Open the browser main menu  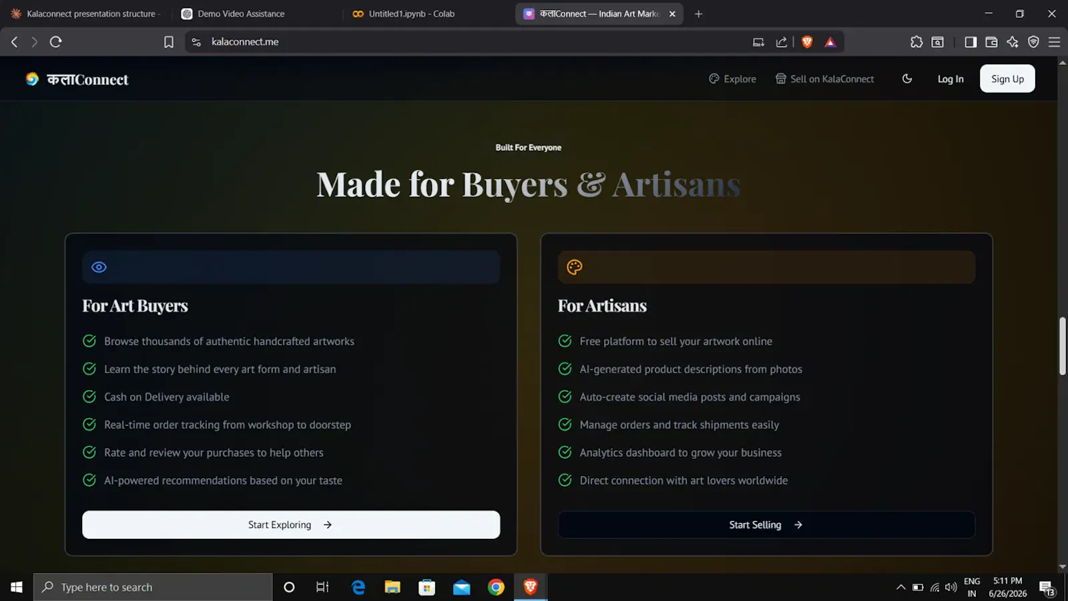coord(1055,42)
